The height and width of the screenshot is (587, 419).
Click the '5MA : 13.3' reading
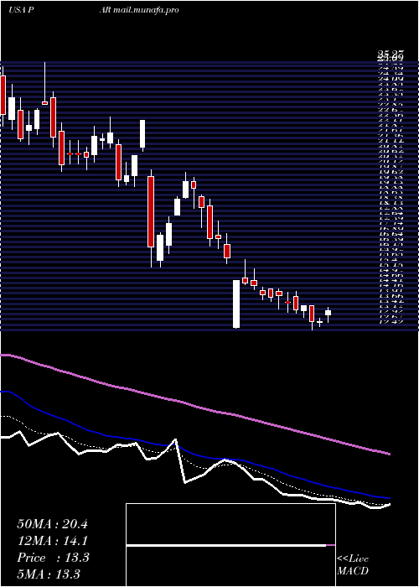click(49, 574)
